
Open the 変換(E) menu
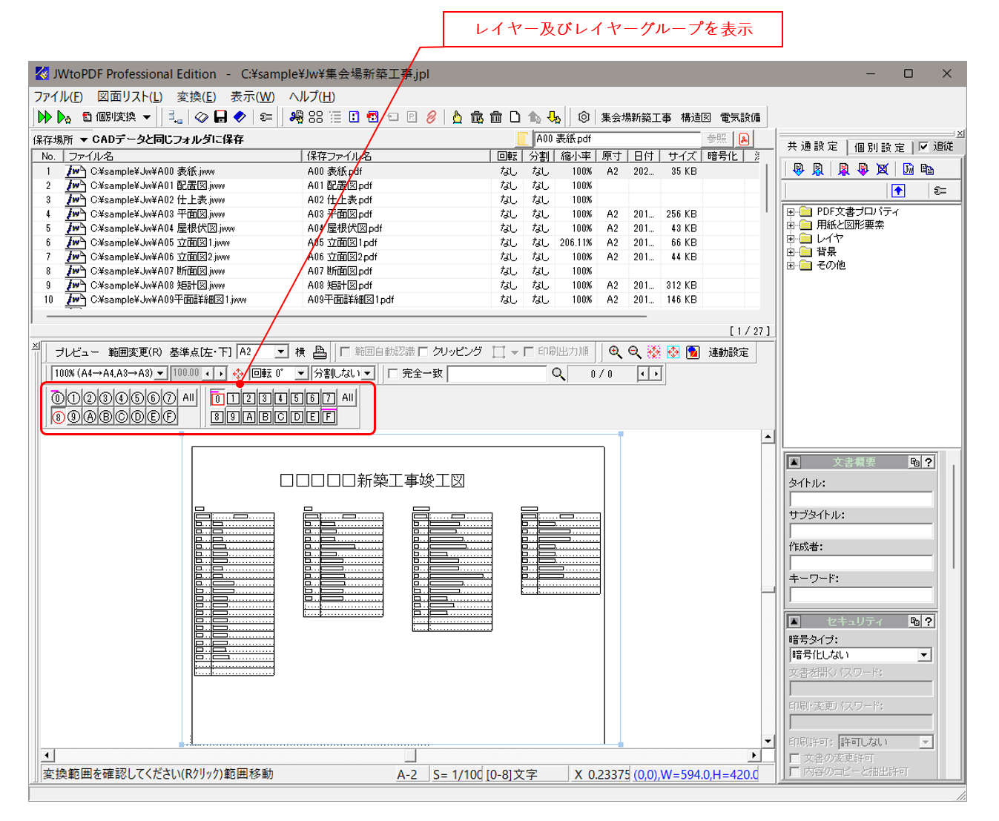tap(196, 96)
